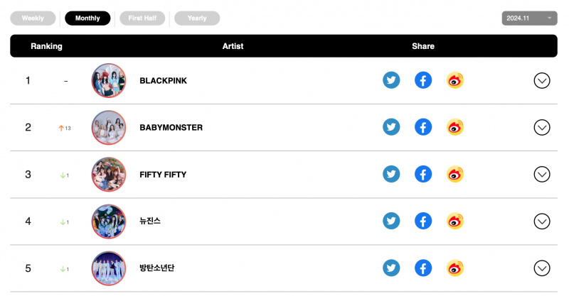569x296 pixels.
Task: Expand the BABYMONSTER row details
Action: tap(542, 128)
